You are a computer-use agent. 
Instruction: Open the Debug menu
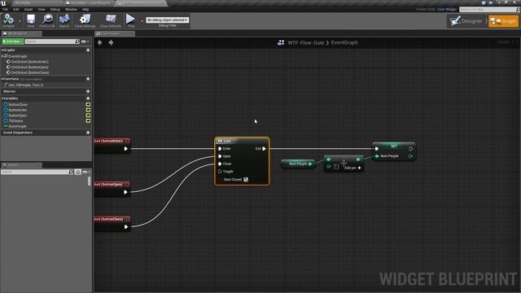pos(55,9)
